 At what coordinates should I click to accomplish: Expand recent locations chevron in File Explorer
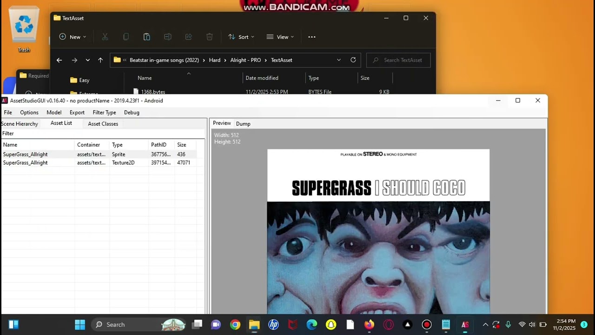pyautogui.click(x=87, y=60)
